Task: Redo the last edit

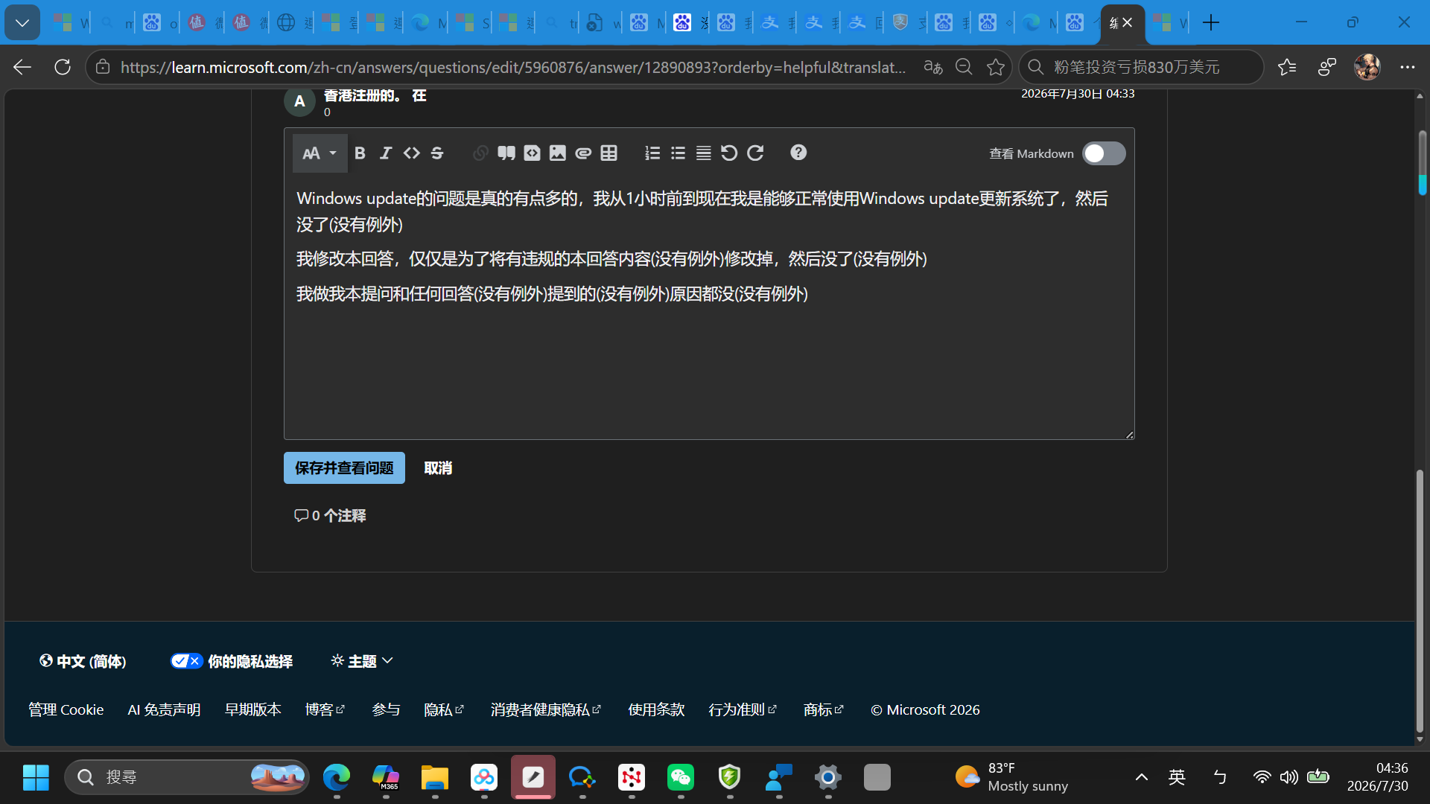Action: tap(755, 153)
